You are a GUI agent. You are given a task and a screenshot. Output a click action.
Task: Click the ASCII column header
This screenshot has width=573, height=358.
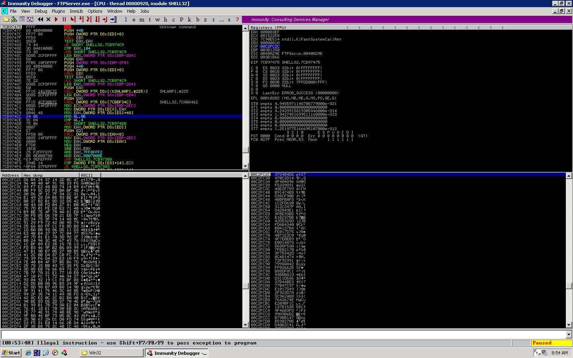(90, 175)
